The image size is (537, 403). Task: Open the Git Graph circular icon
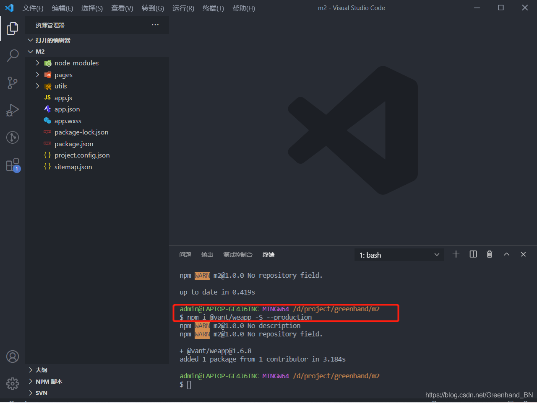13,137
